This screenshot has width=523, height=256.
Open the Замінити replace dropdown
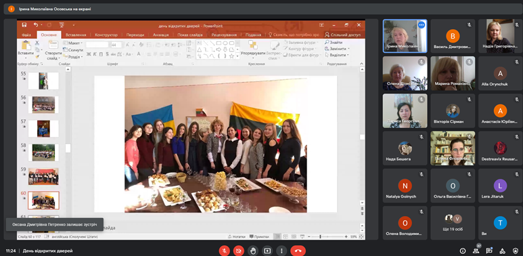click(337, 49)
